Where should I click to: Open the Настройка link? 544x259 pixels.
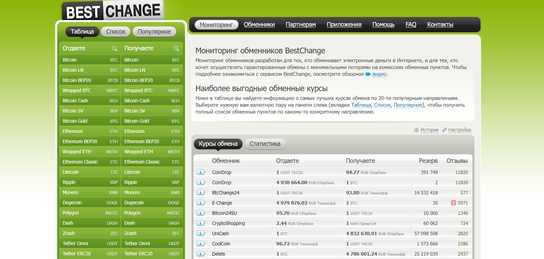click(x=460, y=130)
